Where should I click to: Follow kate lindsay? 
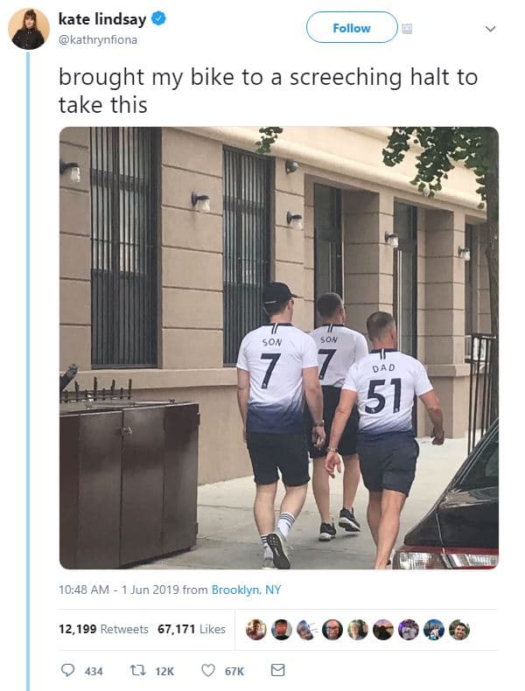tap(352, 27)
